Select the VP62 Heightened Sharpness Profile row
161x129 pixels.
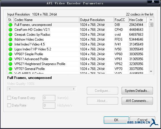(77, 64)
